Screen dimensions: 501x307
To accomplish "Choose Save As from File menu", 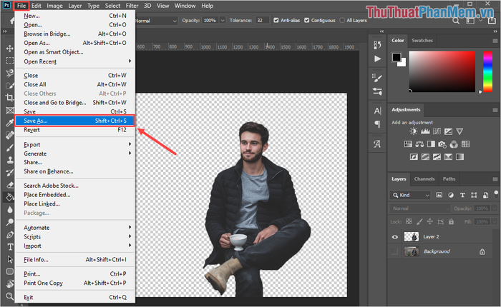I will (x=75, y=121).
